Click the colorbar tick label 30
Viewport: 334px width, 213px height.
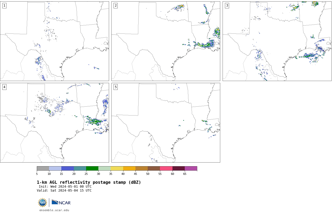tap(98, 174)
